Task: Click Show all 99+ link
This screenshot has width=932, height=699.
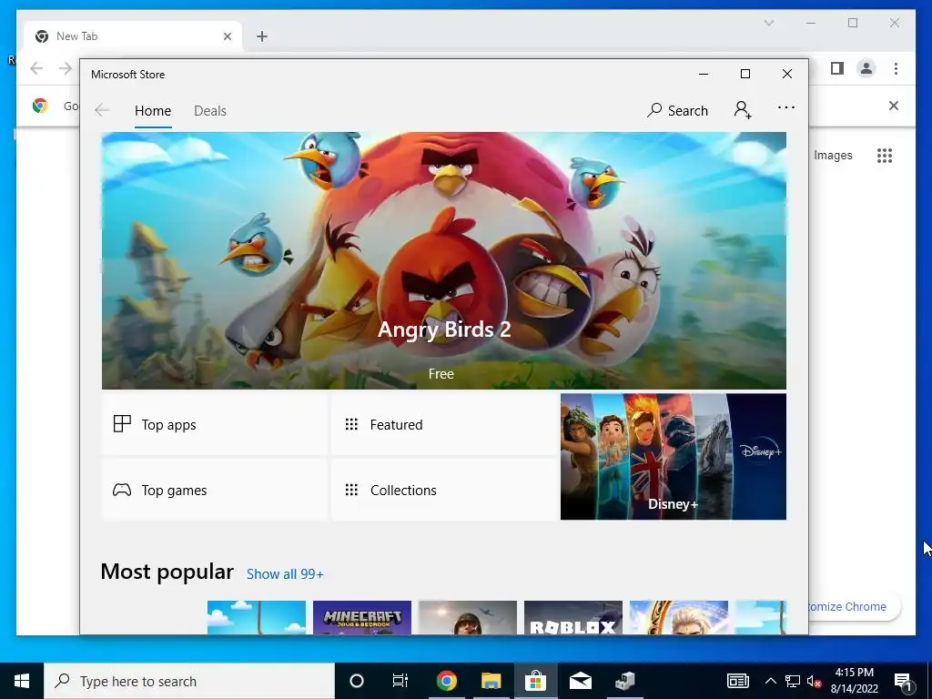Action: point(285,573)
